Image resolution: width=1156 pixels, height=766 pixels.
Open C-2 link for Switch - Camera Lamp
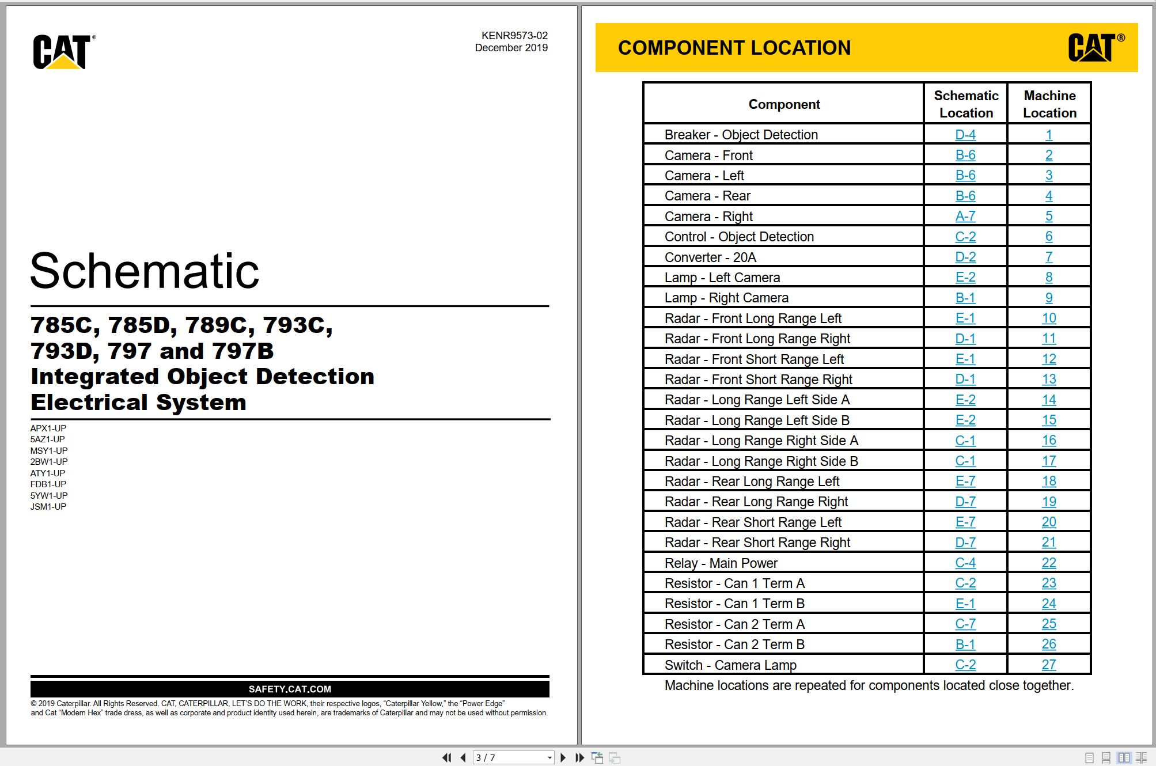(x=965, y=665)
